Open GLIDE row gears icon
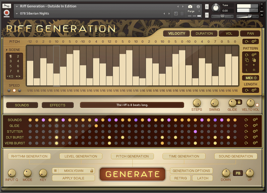The image size is (267, 193). (255, 126)
